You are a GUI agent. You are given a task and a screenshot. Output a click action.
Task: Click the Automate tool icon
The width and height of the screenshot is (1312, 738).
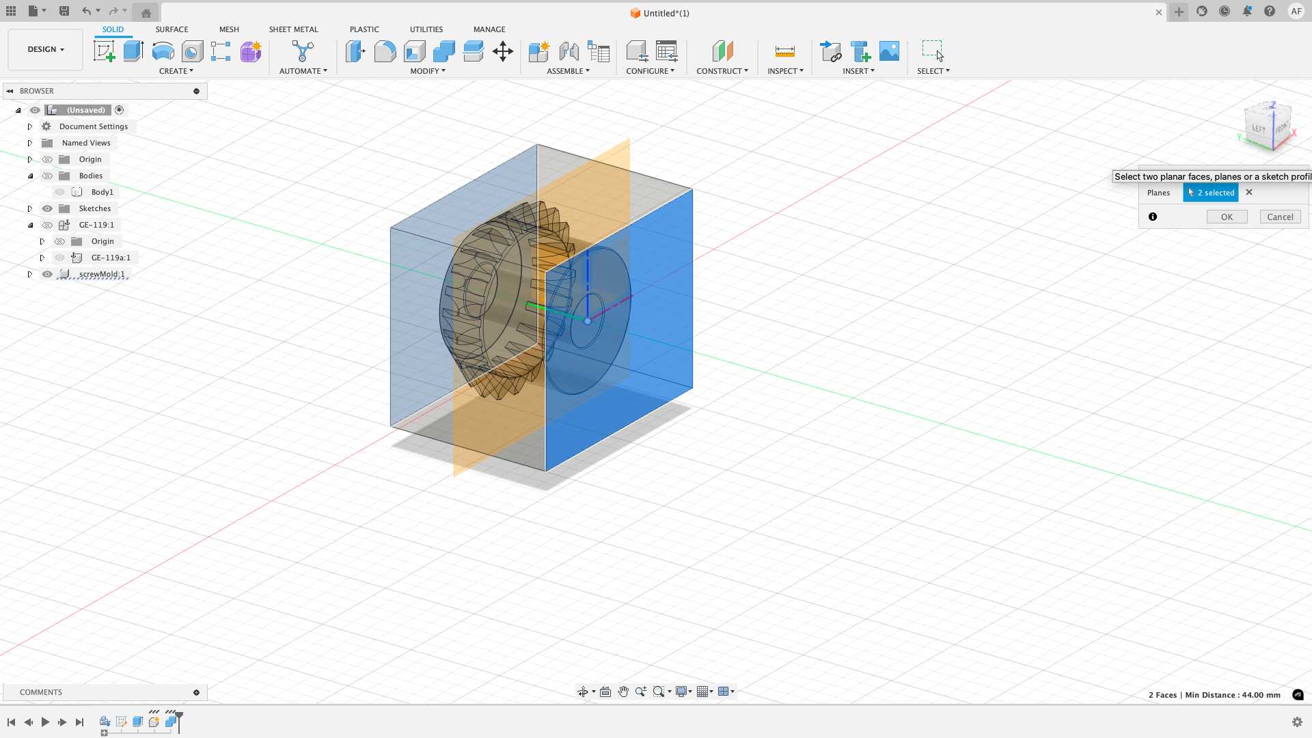[x=303, y=51]
